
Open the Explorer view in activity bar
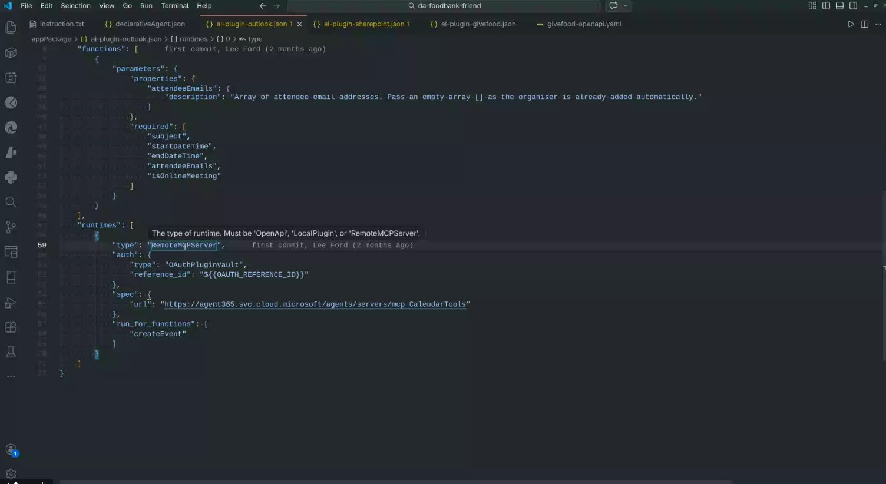click(x=11, y=28)
